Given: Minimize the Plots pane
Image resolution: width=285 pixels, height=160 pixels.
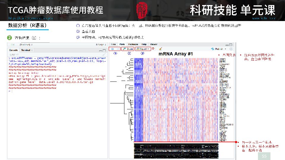Looking at the screenshot, I should pyautogui.click(x=227, y=45).
